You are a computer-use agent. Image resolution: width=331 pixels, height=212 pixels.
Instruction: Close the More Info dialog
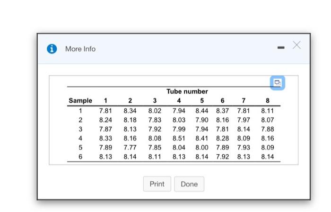(296, 45)
